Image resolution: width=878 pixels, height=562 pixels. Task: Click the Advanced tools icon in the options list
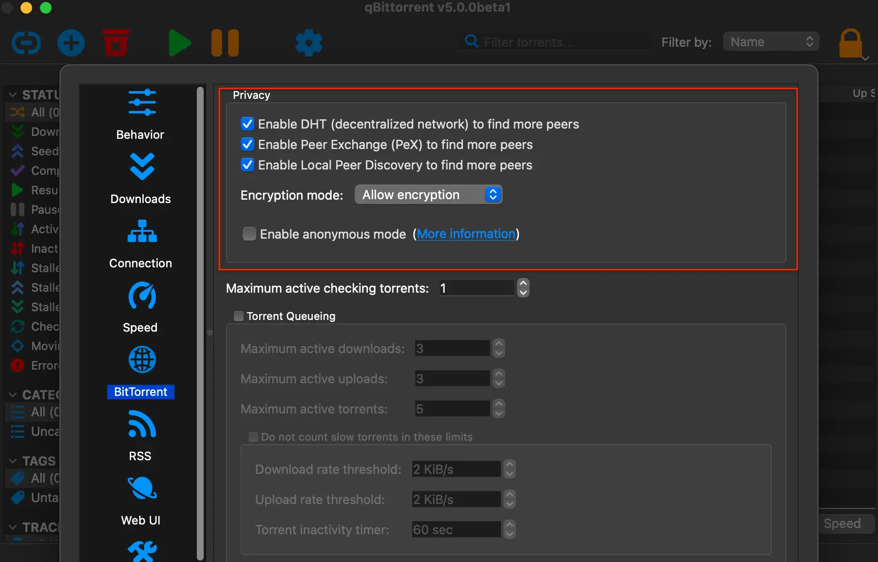pyautogui.click(x=142, y=552)
